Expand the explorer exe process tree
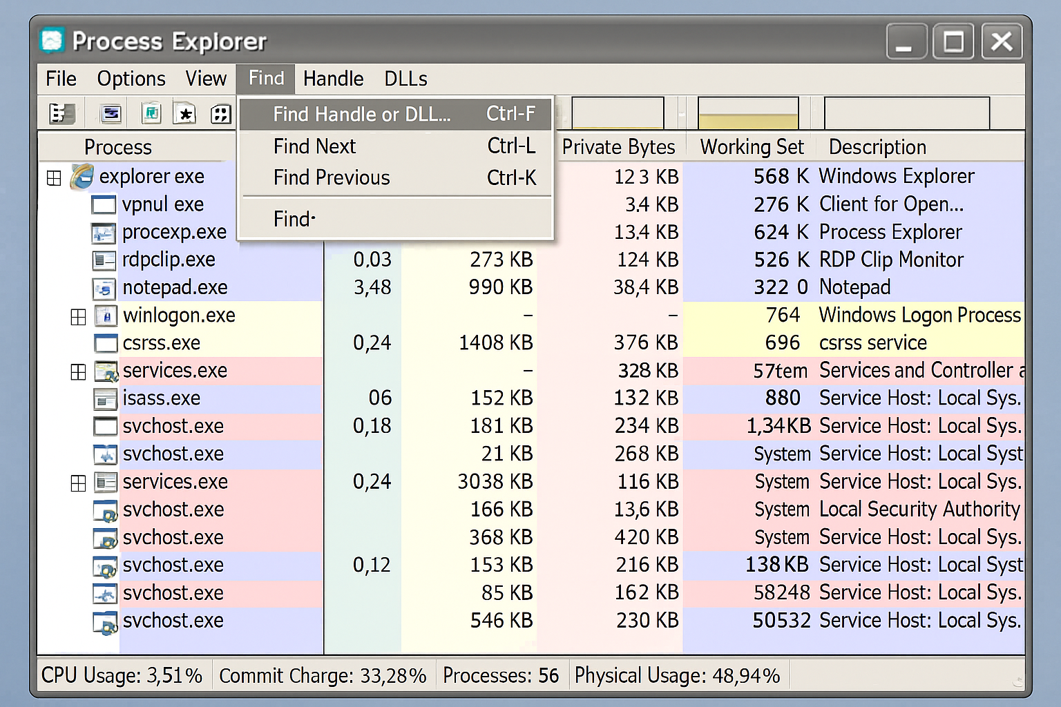Viewport: 1061px width, 707px height. click(x=54, y=178)
